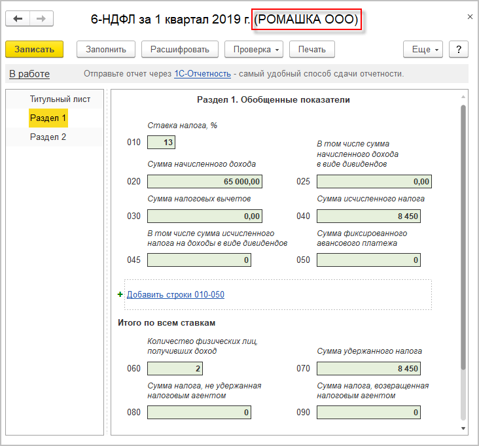Click the Сумма начисленного дохода label

click(x=202, y=164)
